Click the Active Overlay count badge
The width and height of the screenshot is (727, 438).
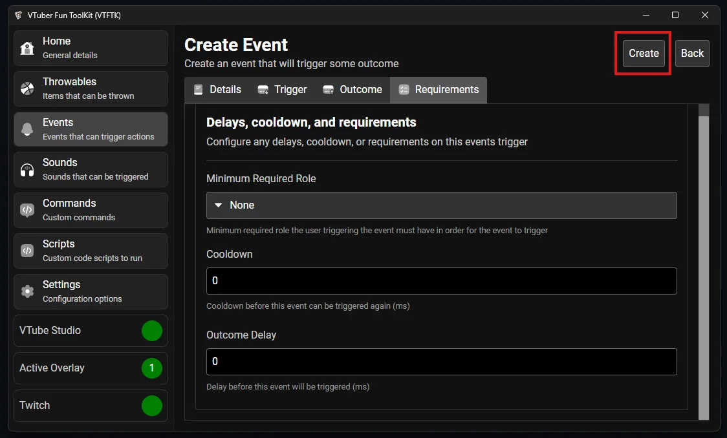coord(151,368)
